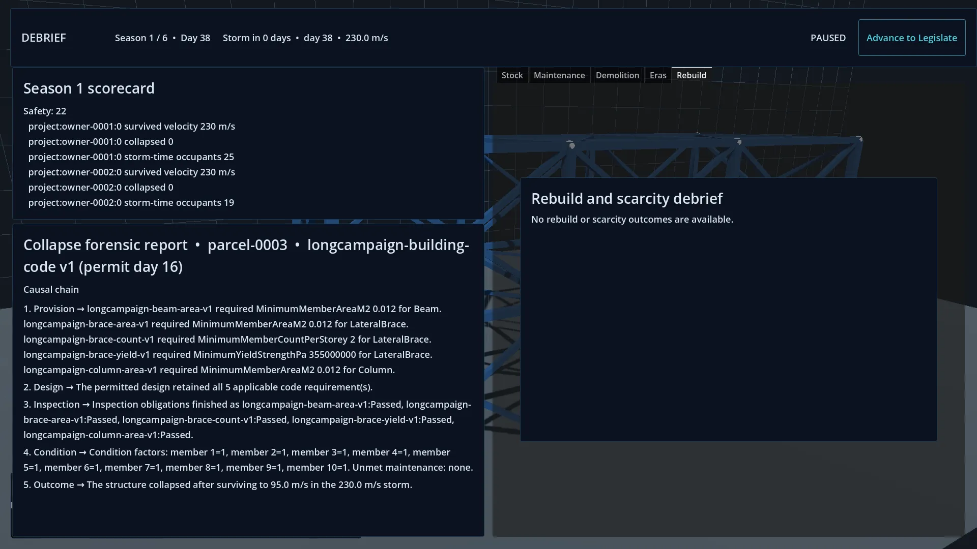Click the Condition factors step text
Image resolution: width=977 pixels, height=549 pixels.
[248, 460]
